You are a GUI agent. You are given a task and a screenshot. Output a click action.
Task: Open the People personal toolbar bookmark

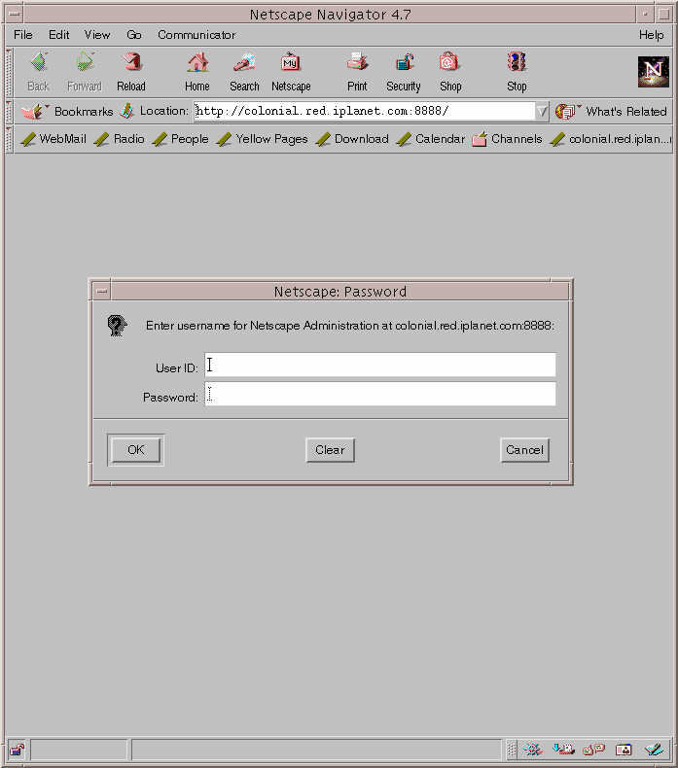[x=180, y=139]
